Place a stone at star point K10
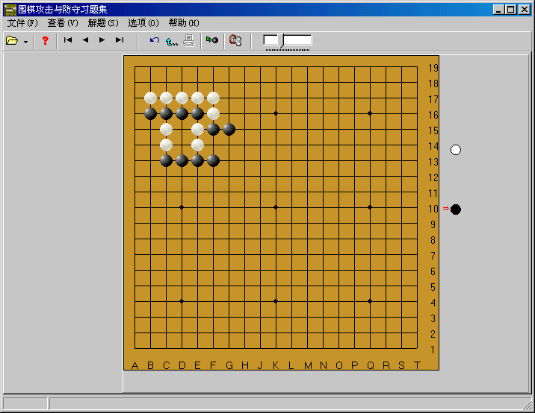The height and width of the screenshot is (413, 535). [x=276, y=207]
